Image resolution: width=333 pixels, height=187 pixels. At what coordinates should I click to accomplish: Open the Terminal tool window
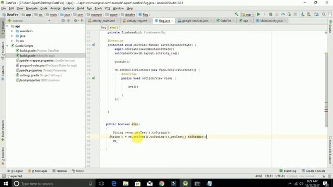pyautogui.click(x=60, y=171)
